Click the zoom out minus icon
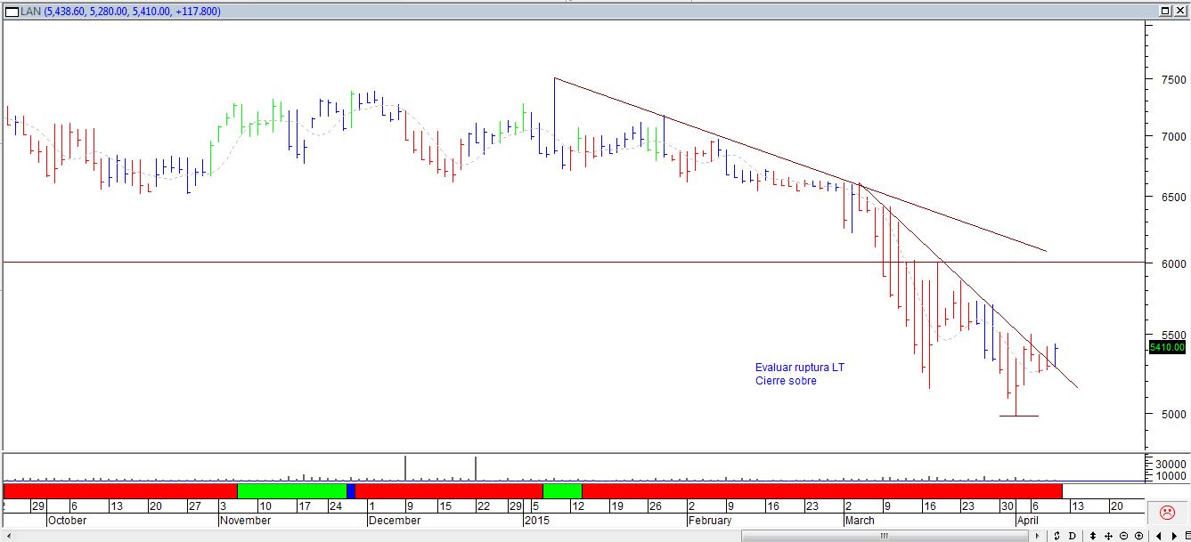Screen dimensions: 1191x542 coord(1123,536)
